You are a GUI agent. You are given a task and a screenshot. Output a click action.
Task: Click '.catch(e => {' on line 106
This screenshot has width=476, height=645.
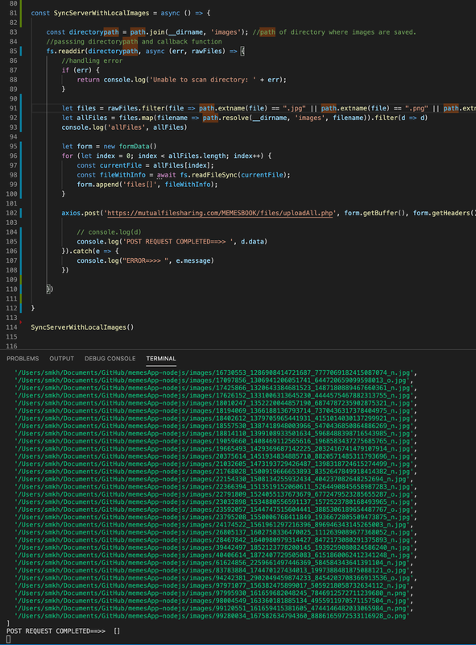tap(93, 251)
